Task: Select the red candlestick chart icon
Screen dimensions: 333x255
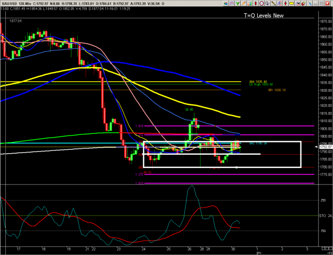Action: (256, 3)
